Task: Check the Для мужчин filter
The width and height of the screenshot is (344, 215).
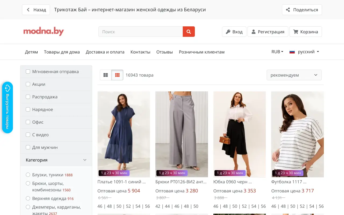Action: coord(28,147)
